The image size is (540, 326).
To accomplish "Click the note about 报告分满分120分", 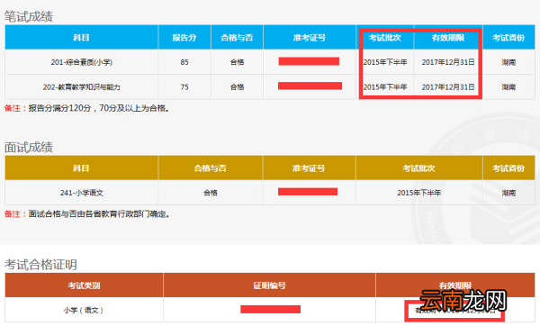I will (x=86, y=108).
